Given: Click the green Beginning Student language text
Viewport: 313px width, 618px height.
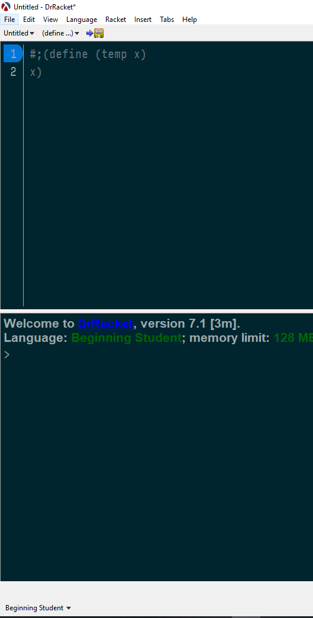Looking at the screenshot, I should coord(127,338).
